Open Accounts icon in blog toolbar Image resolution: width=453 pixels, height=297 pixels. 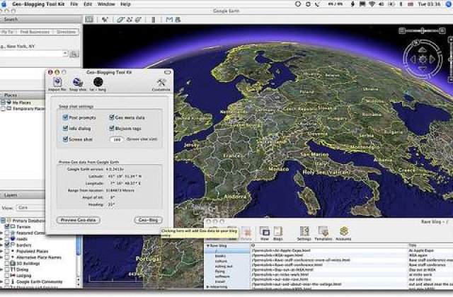pos(343,231)
